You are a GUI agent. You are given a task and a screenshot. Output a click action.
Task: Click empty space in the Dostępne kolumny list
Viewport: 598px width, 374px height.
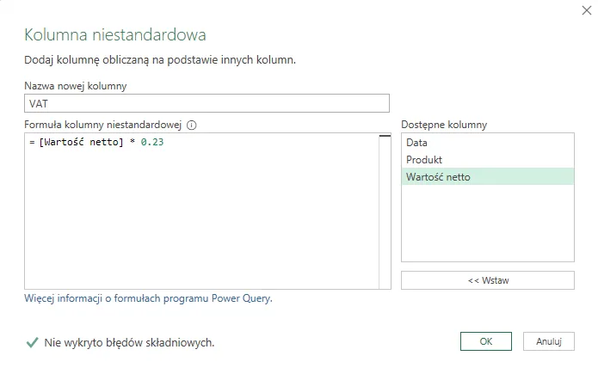pyautogui.click(x=487, y=224)
